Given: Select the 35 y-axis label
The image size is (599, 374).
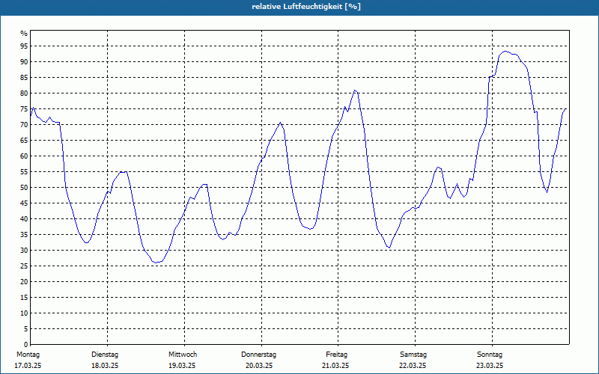Looking at the screenshot, I should coord(24,235).
